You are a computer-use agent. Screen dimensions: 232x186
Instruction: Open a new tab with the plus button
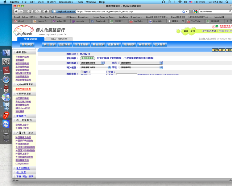(227, 21)
